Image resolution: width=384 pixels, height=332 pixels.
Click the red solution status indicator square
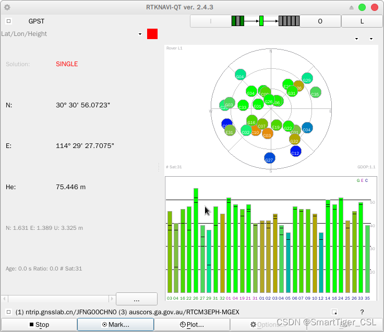[x=152, y=34]
